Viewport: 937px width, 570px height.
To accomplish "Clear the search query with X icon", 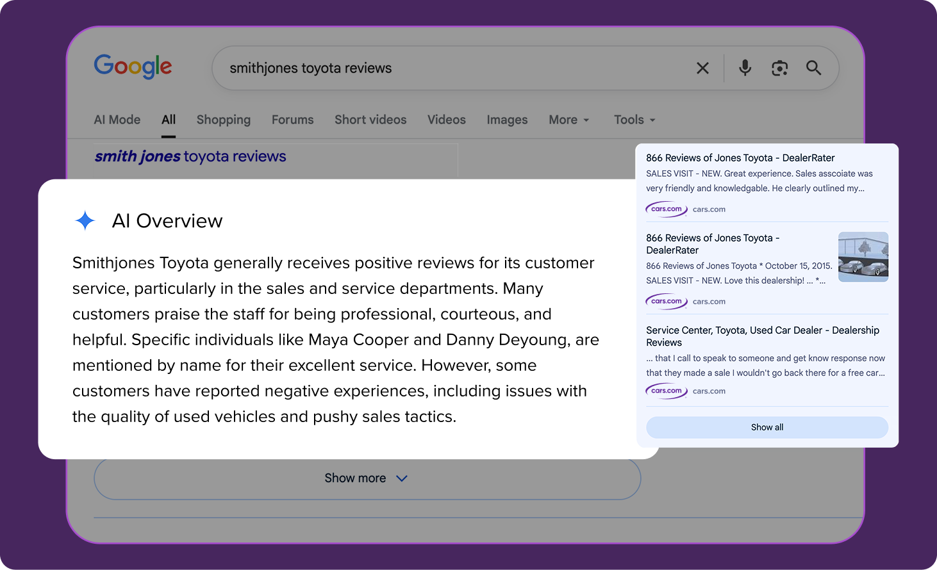I will [x=702, y=68].
